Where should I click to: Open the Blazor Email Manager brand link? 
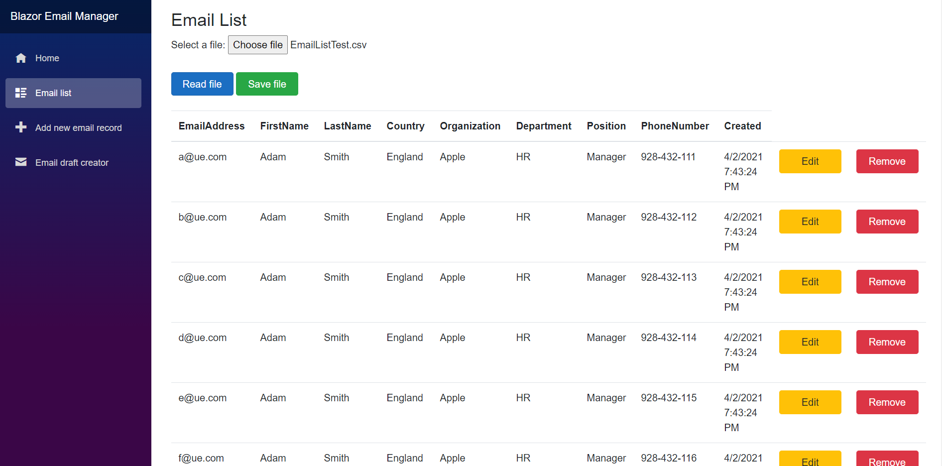(x=64, y=16)
